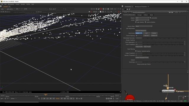Open the Ignore Mask dropdown

click(144, 26)
